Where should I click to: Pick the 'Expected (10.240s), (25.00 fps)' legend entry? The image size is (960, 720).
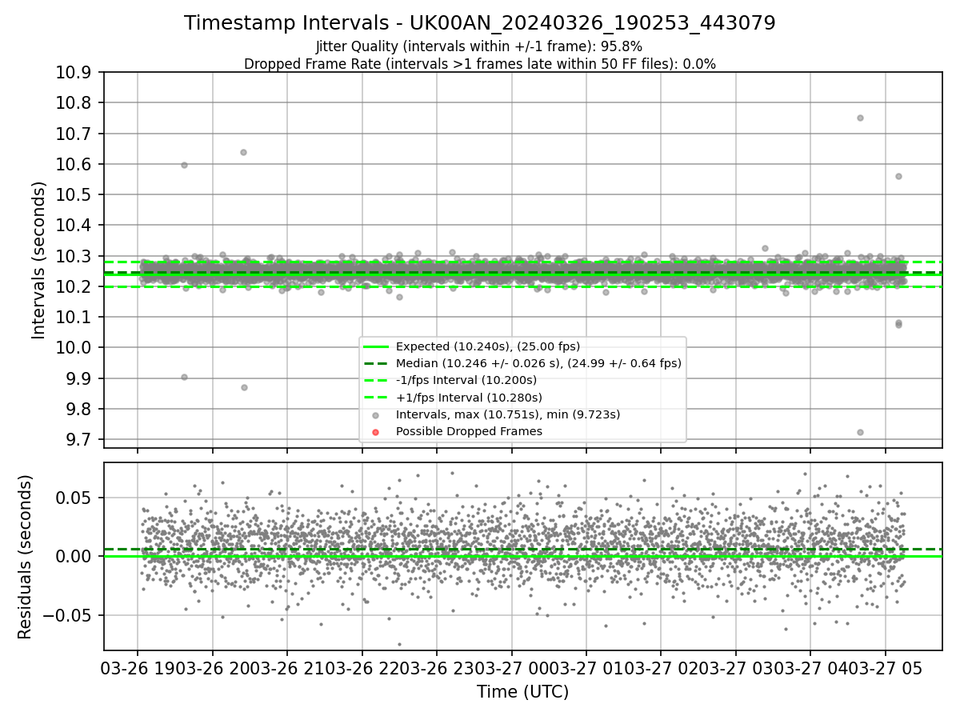point(488,346)
